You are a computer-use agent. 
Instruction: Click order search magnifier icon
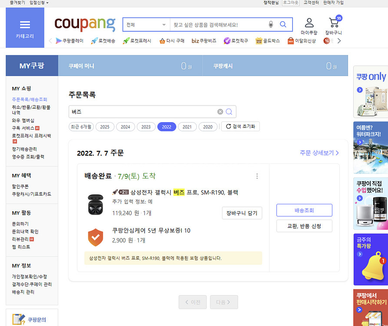tap(229, 112)
